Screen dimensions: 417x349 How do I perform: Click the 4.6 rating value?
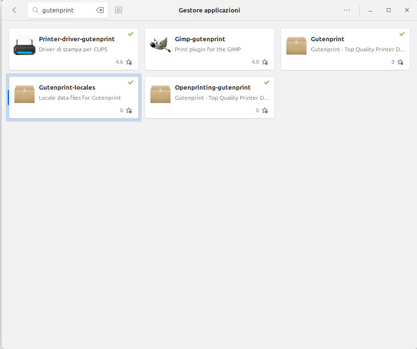click(119, 62)
